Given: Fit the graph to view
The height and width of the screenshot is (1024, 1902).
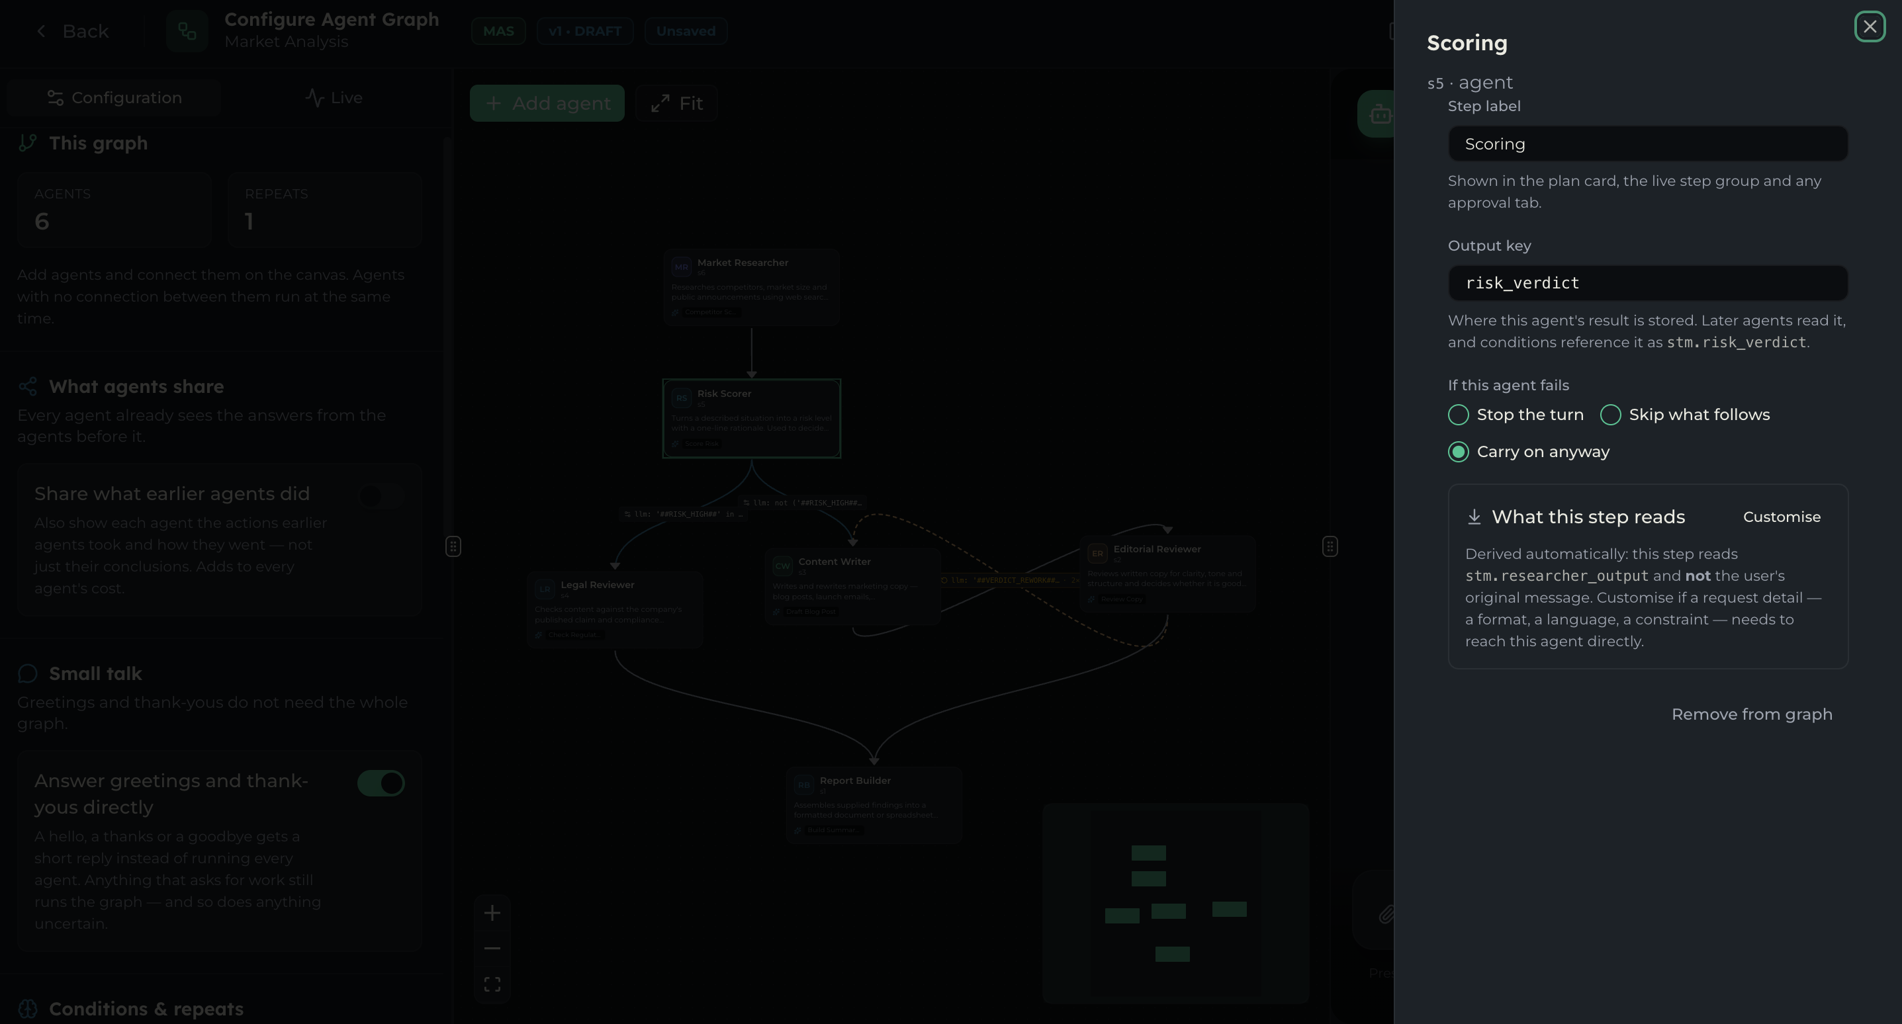Looking at the screenshot, I should 676,103.
